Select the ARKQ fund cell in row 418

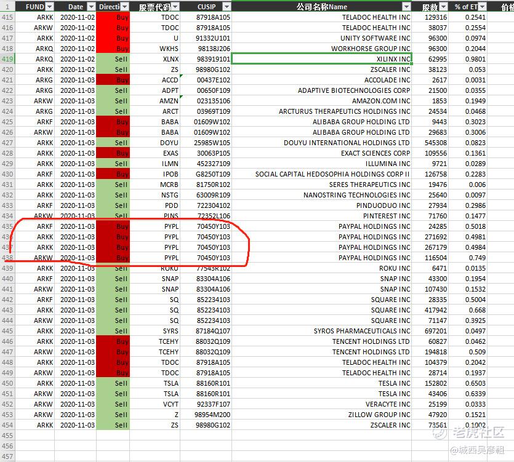34,49
